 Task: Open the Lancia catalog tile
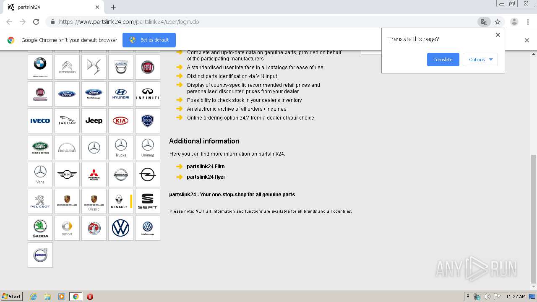(x=148, y=121)
